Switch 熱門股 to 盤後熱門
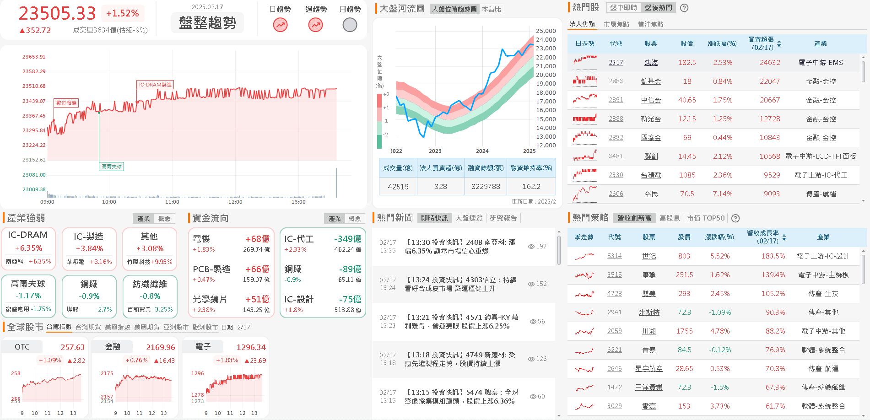 pos(659,8)
